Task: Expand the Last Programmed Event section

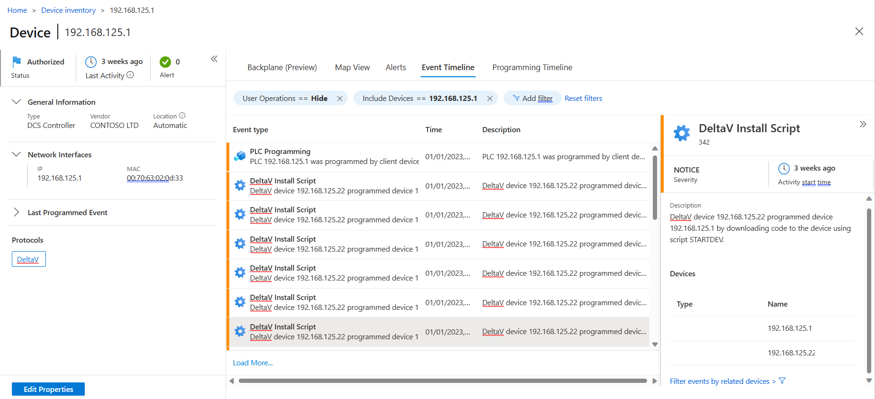Action: (17, 212)
